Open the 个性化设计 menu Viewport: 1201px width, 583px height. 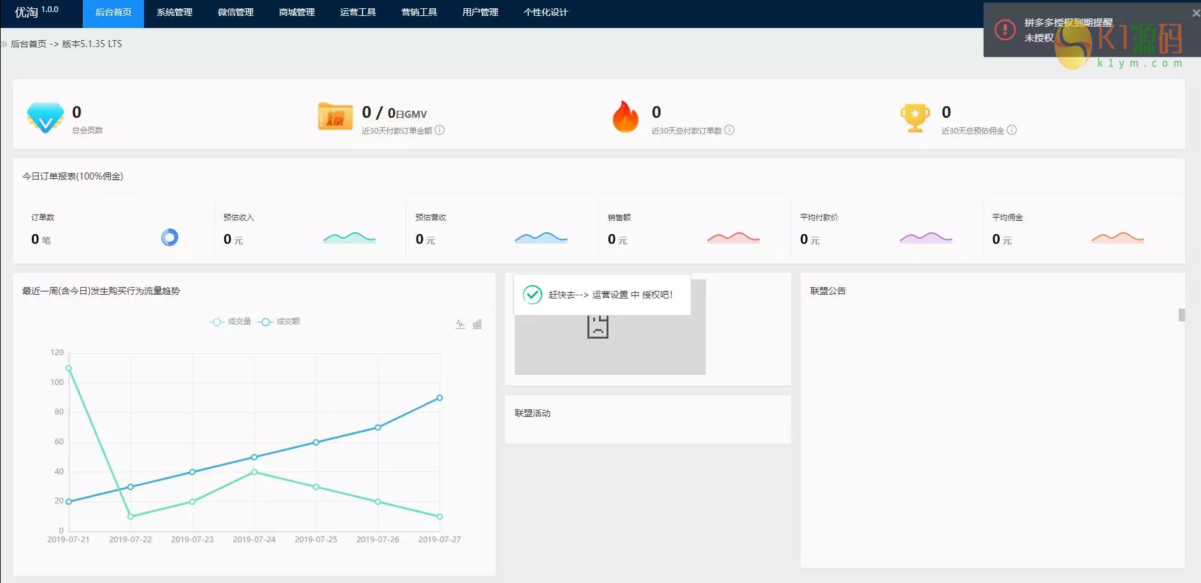click(545, 13)
